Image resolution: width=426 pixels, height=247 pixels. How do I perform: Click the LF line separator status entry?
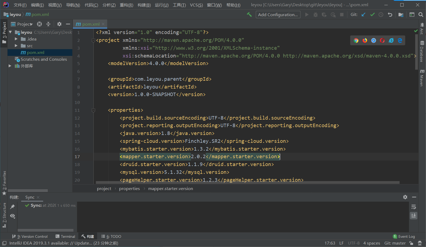pos(342,243)
